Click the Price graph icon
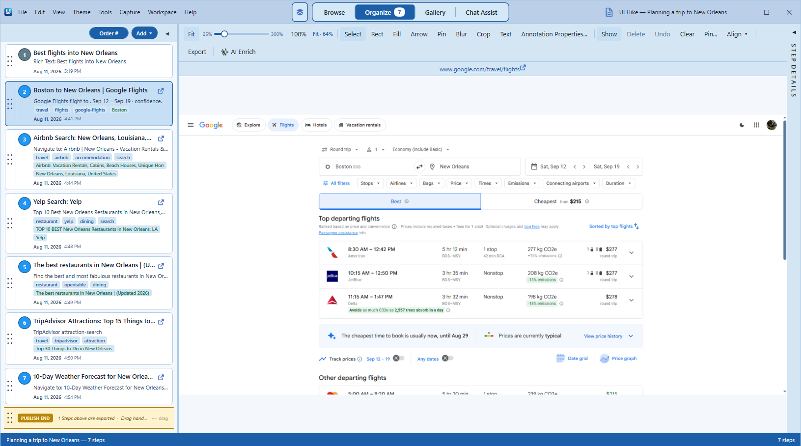This screenshot has width=801, height=446. tap(605, 359)
